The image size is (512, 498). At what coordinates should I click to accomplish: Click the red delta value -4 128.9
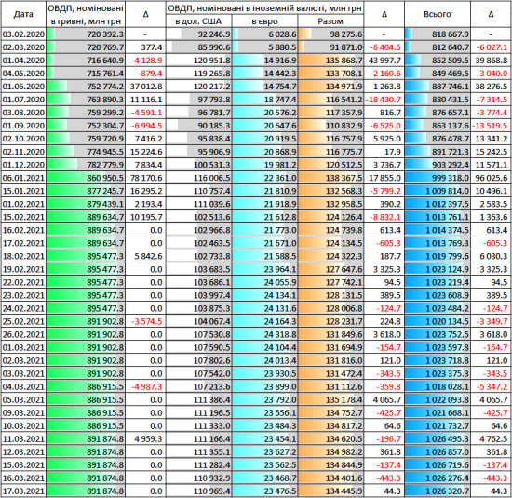coord(145,61)
